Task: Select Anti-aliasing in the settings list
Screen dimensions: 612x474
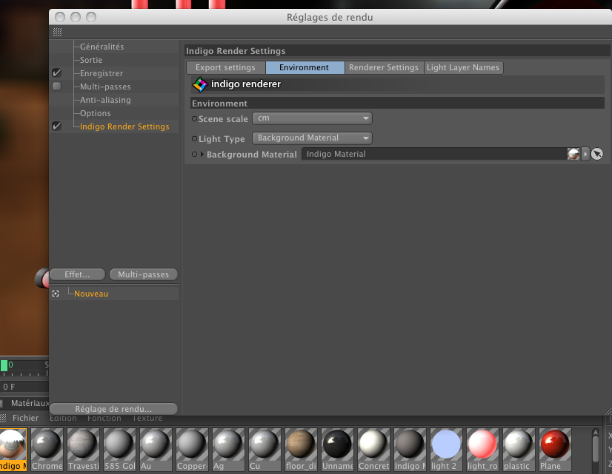Action: coord(105,100)
